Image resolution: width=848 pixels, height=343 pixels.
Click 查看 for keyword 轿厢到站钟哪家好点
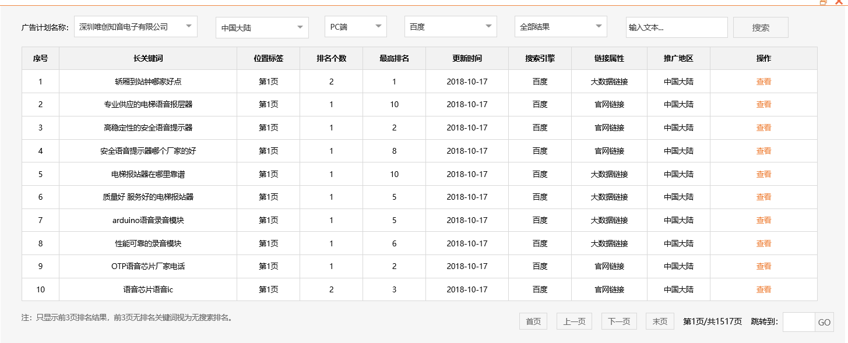click(763, 82)
